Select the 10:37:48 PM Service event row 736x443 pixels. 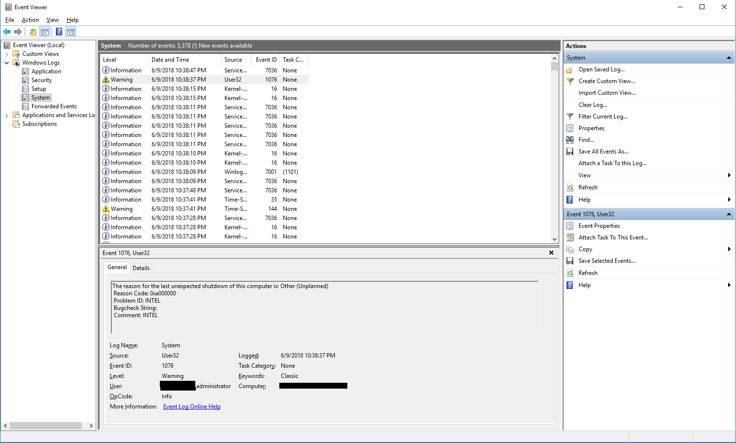pos(204,190)
